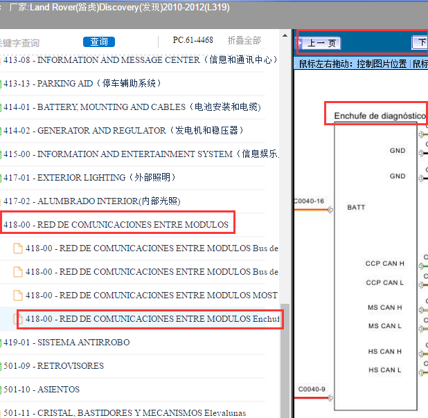Expand 501-09 RETROVISORES entry

click(54, 366)
